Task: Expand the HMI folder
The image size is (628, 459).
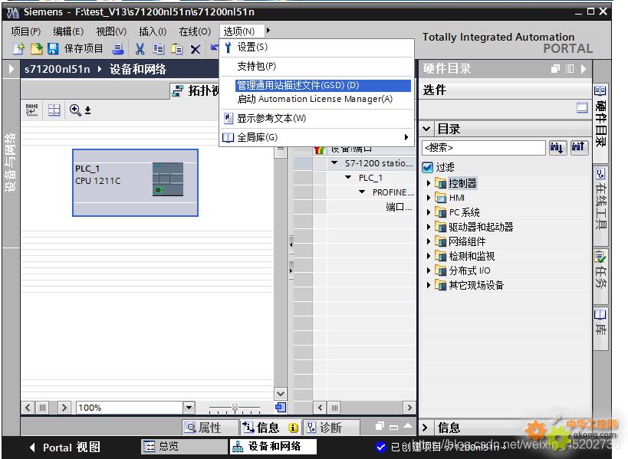Action: [429, 198]
